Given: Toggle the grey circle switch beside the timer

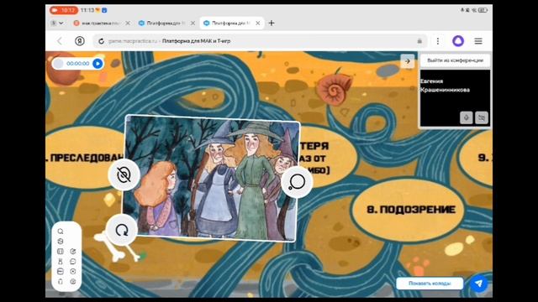Looking at the screenshot, I should [59, 64].
